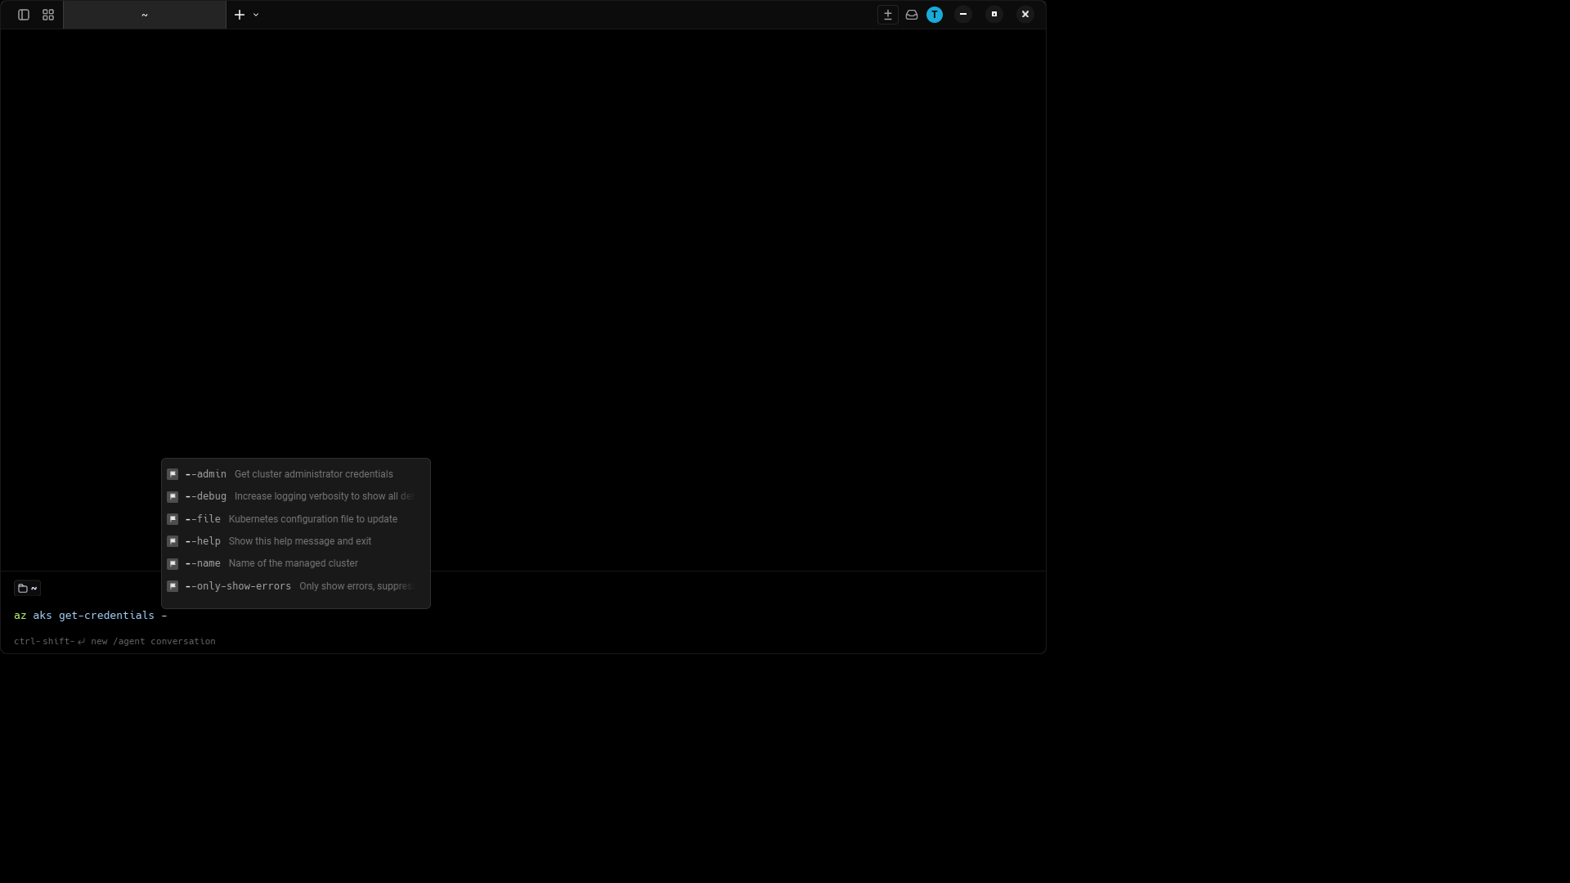Click 'Name of the managed cluster' text
This screenshot has height=883, width=1570.
click(294, 563)
